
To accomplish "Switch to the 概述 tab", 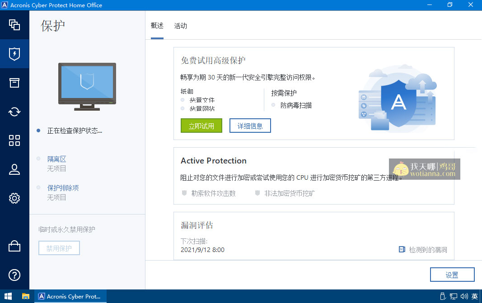I will pyautogui.click(x=157, y=26).
